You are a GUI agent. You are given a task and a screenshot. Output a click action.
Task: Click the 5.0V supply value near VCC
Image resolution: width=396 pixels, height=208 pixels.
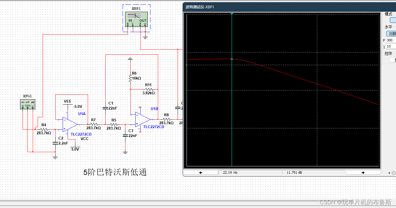pos(75,149)
